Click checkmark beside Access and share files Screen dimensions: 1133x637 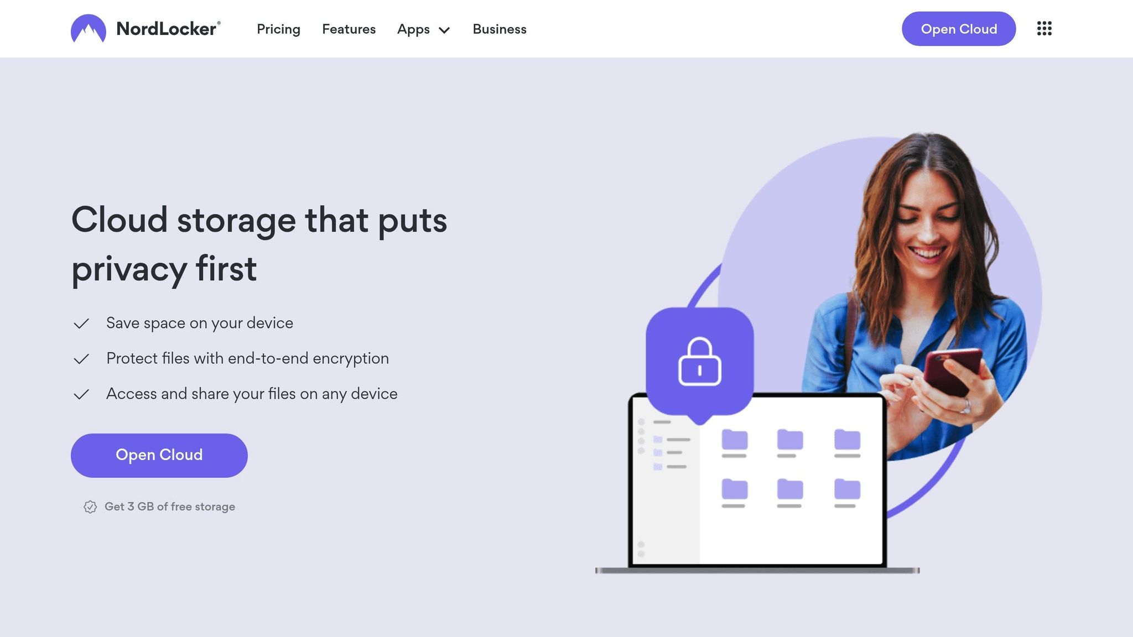click(x=81, y=394)
